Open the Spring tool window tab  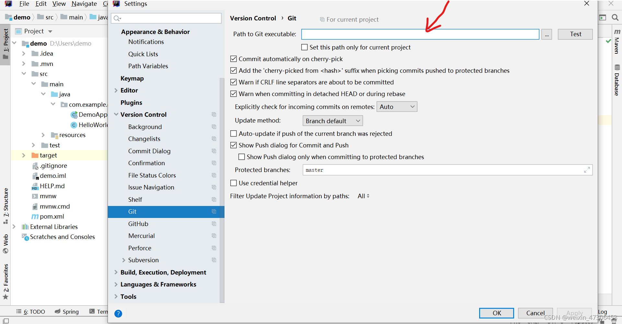click(x=67, y=312)
